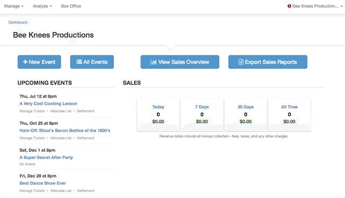Viewport: 345px width, 198px height.
Task: Click the 'No tickets' label under After Party
Action: 27,164
